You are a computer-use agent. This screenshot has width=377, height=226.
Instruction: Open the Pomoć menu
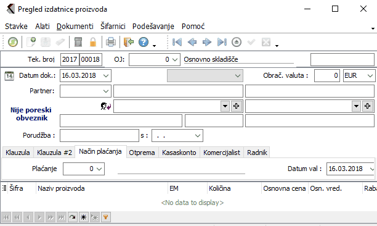click(193, 27)
